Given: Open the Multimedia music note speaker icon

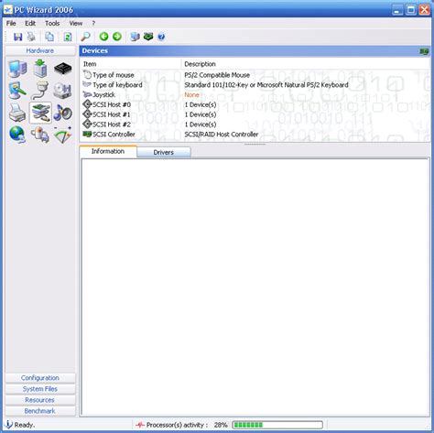Looking at the screenshot, I should (62, 113).
